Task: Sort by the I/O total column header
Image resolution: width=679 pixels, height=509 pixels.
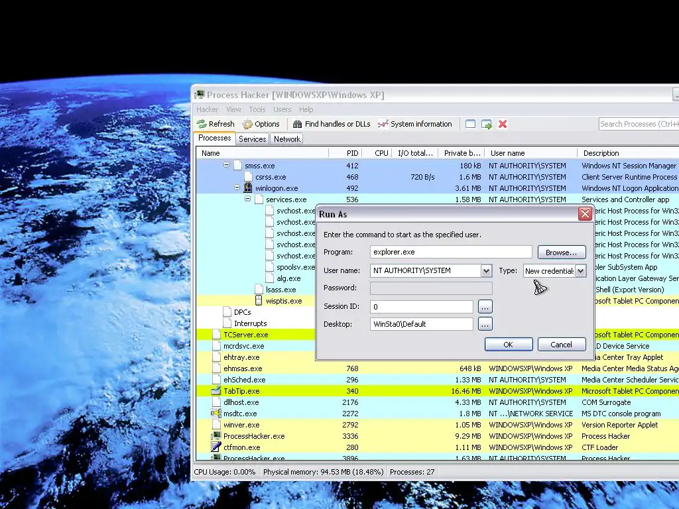Action: point(415,153)
